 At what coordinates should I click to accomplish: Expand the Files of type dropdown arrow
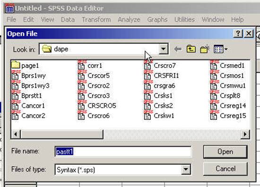coord(186,169)
